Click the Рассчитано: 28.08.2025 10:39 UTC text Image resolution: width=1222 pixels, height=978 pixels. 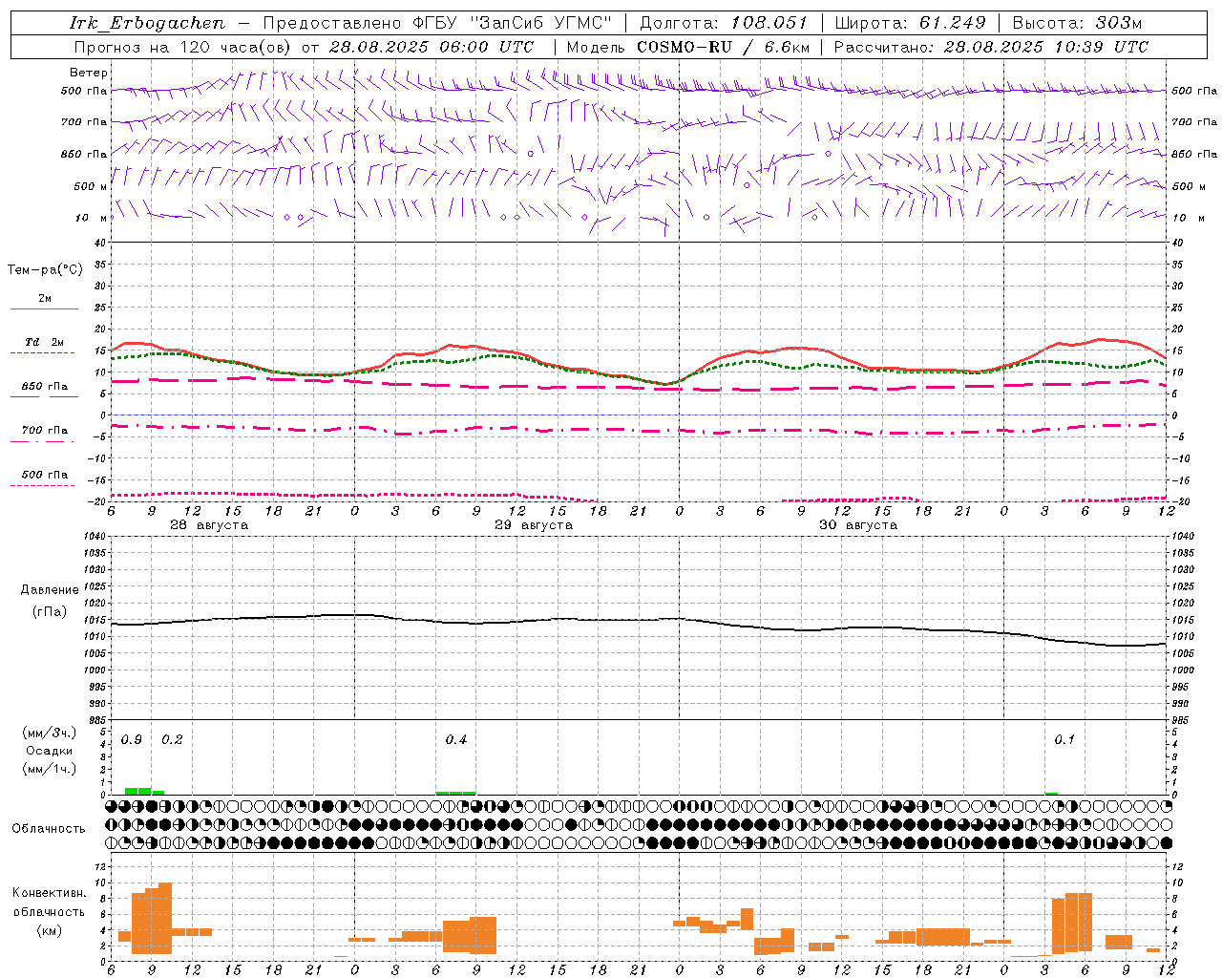[x=991, y=47]
